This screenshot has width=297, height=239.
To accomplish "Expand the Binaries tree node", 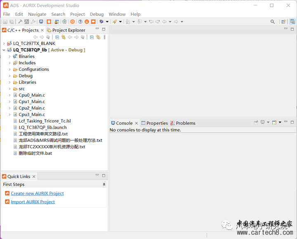I will [9, 56].
